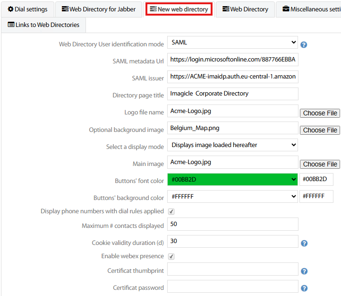Click help icon next to identification mode
The height and width of the screenshot is (296, 341).
(304, 45)
